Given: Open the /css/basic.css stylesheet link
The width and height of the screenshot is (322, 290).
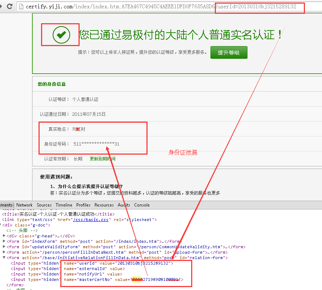Looking at the screenshot, I should (x=91, y=220).
